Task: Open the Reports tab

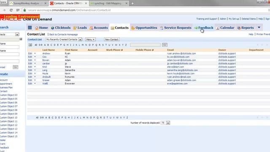Action: pos(246,28)
